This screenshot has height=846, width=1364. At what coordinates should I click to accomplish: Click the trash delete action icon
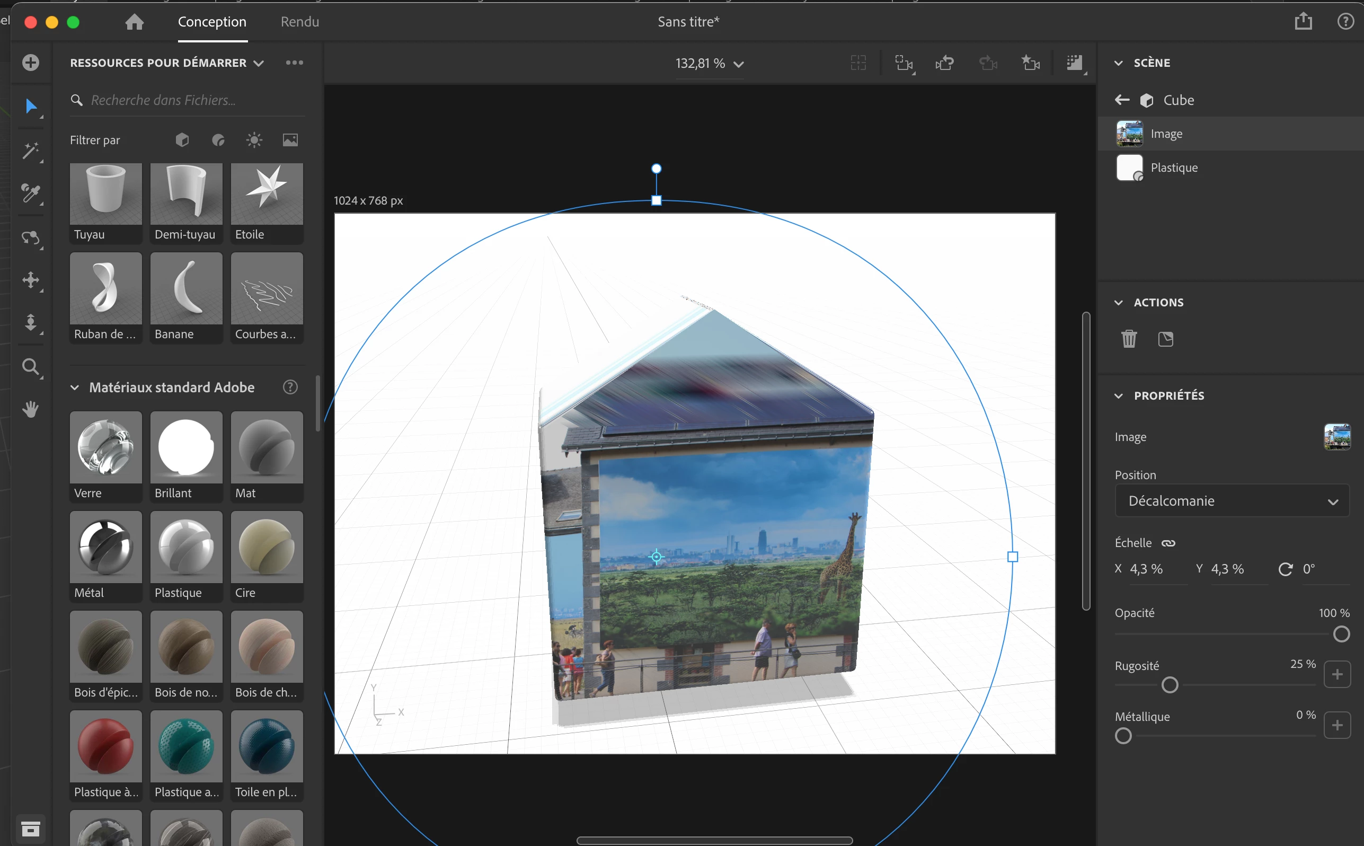pos(1129,339)
